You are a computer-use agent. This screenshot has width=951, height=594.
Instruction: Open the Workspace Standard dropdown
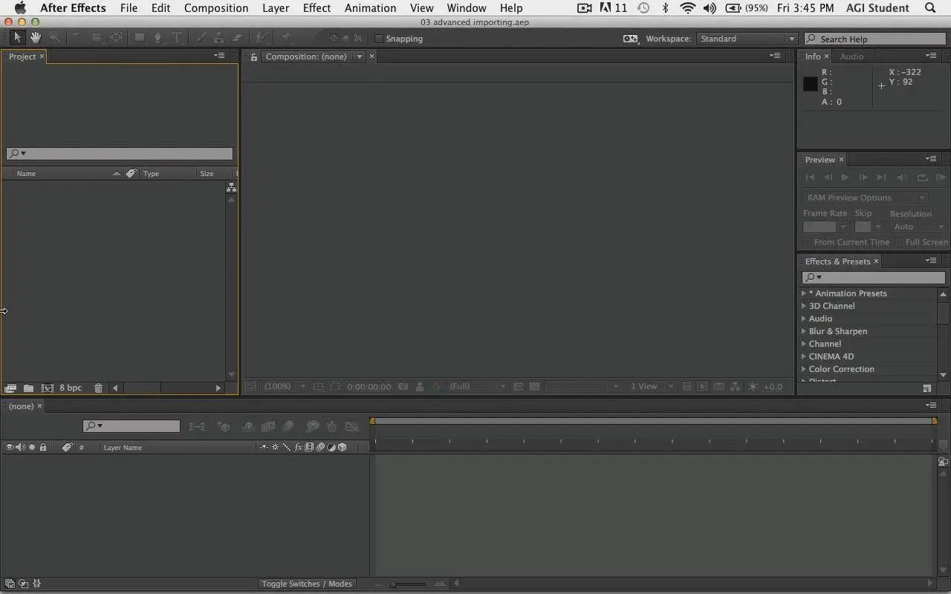[746, 39]
